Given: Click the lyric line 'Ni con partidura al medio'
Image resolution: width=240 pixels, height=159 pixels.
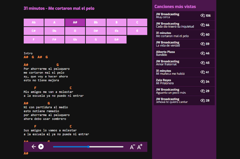Looking at the screenshot, I should (46, 107).
